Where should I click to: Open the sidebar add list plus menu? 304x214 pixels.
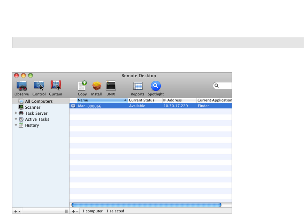coord(17,211)
